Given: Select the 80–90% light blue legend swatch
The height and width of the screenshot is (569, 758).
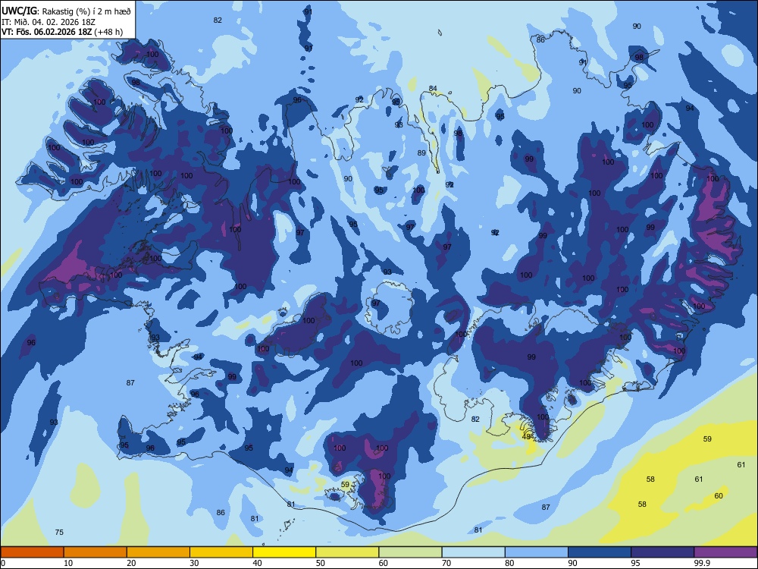Looking at the screenshot, I should [537, 552].
